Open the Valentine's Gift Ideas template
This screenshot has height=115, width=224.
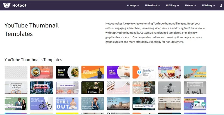point(169,72)
